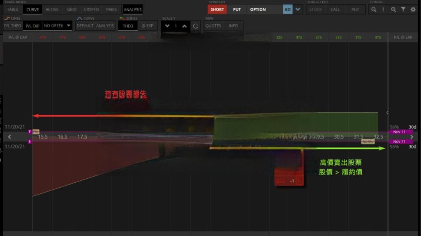Toggle the QUOTES view
The height and width of the screenshot is (236, 421).
pos(213,26)
